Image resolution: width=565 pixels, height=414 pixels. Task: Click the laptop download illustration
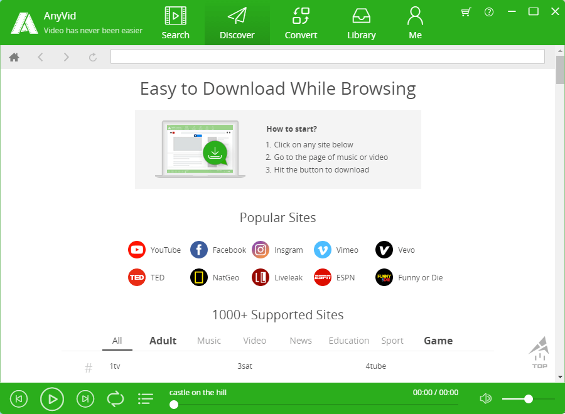[x=200, y=149]
